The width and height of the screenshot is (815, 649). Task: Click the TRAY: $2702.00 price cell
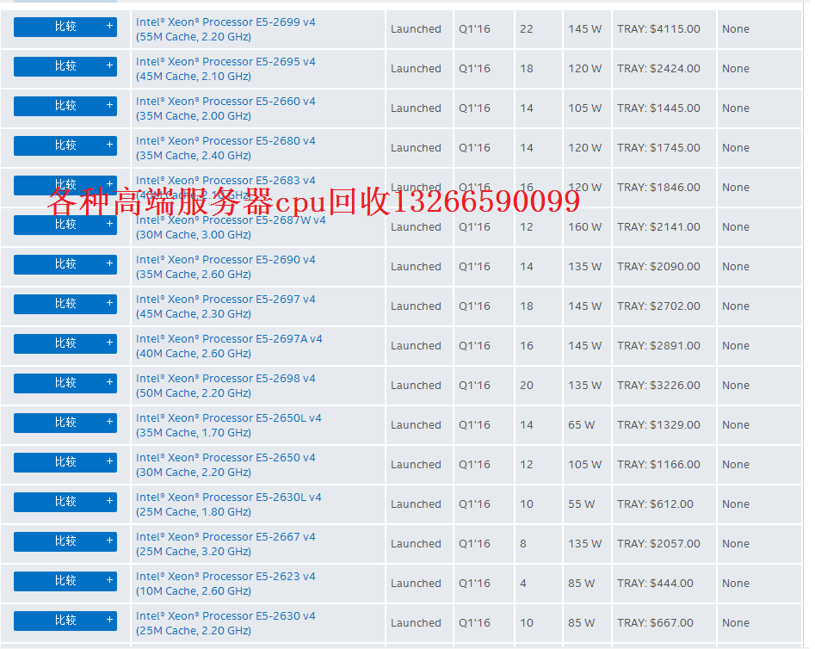point(658,306)
